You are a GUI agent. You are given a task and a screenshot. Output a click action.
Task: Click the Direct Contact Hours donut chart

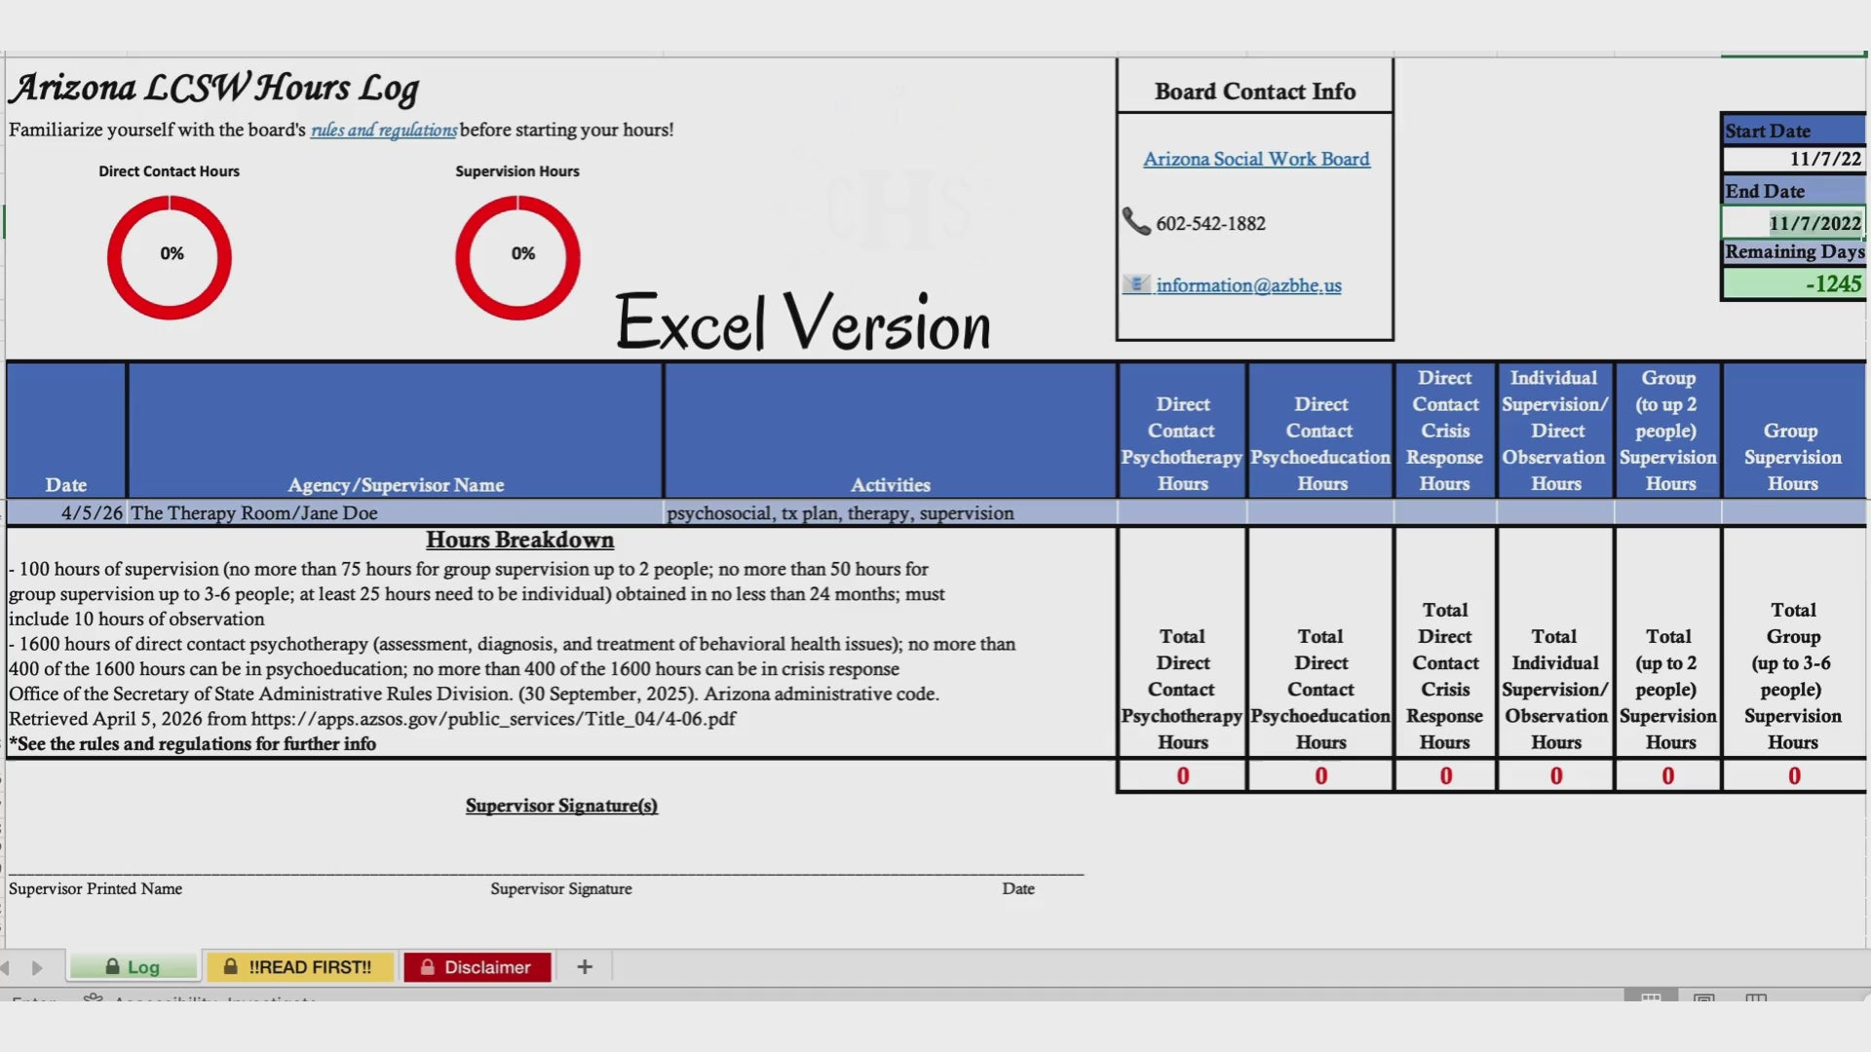pos(170,257)
